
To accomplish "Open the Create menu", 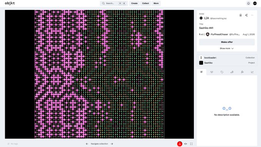I will [134, 3].
